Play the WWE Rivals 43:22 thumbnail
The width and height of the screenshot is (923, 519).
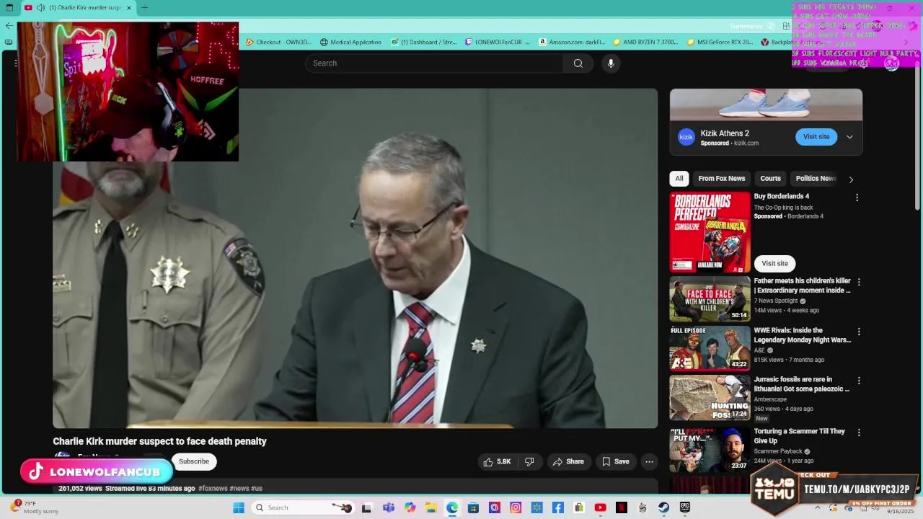710,348
